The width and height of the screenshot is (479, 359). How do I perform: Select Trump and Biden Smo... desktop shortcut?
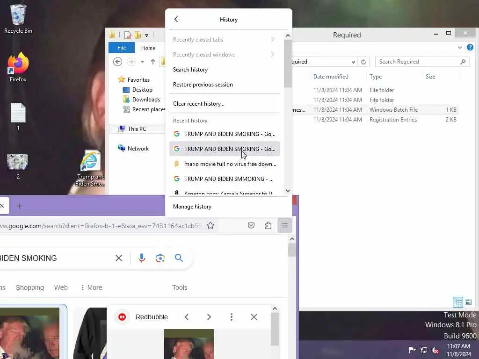90,168
